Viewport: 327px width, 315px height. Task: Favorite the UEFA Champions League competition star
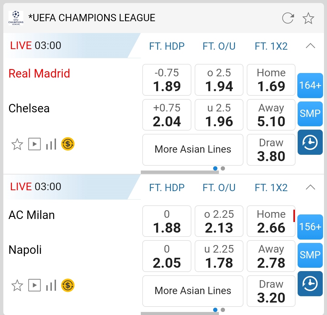[308, 18]
